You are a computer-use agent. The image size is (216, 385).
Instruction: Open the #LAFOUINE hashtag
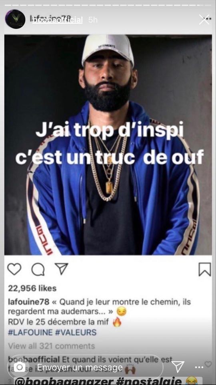click(x=30, y=333)
